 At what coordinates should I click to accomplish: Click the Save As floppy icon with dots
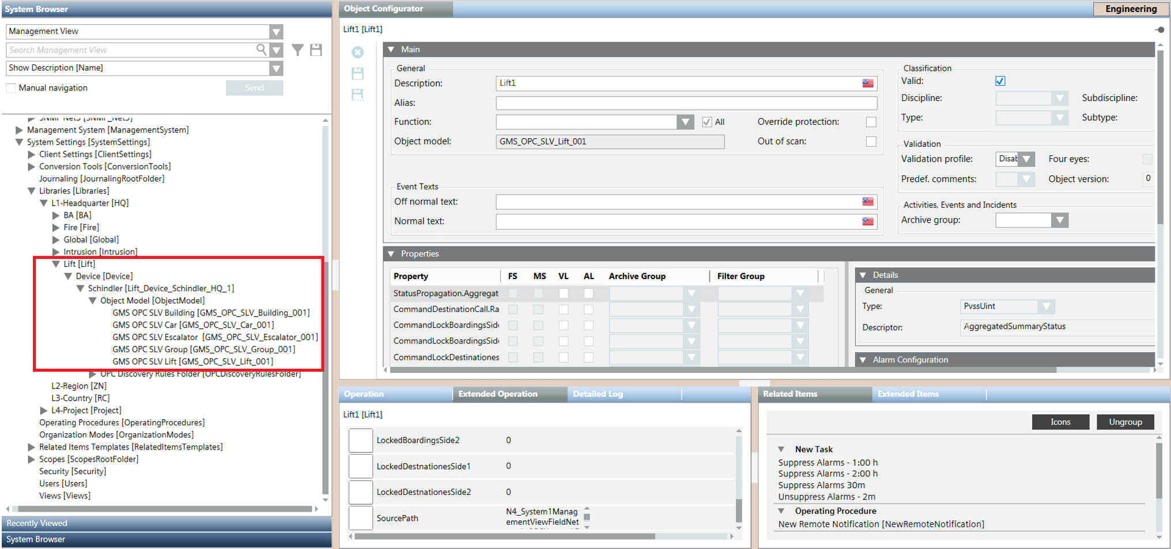click(x=357, y=95)
